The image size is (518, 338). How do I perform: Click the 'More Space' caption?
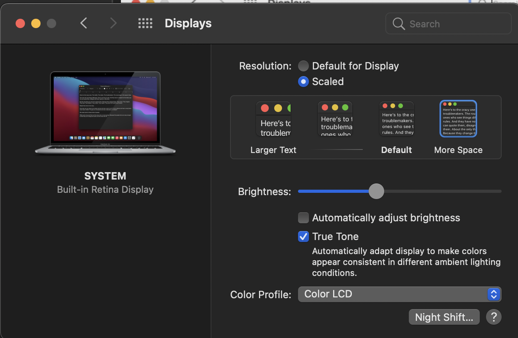(458, 150)
